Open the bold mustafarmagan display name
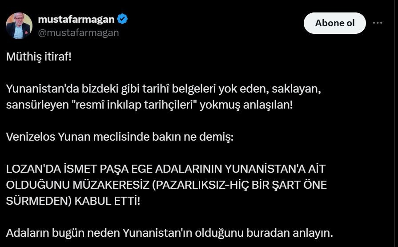Image resolution: width=398 pixels, height=247 pixels. (76, 19)
